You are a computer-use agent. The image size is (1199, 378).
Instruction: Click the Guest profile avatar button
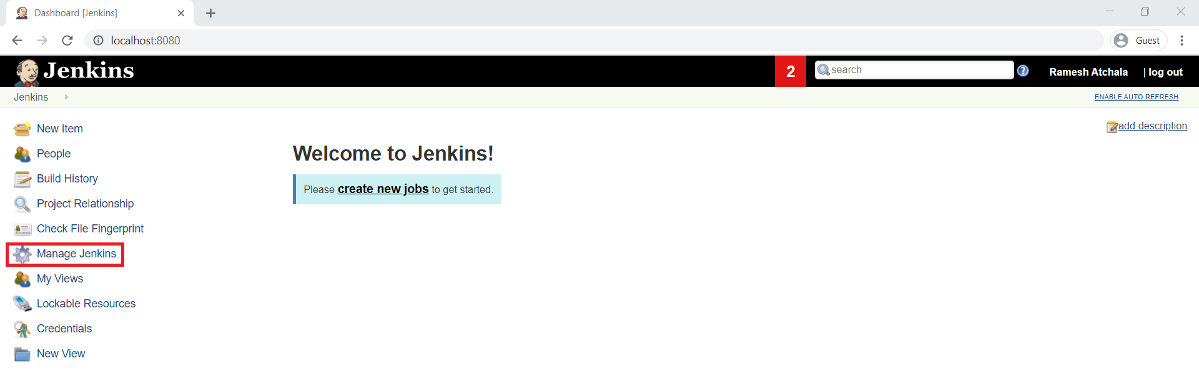pyautogui.click(x=1139, y=41)
